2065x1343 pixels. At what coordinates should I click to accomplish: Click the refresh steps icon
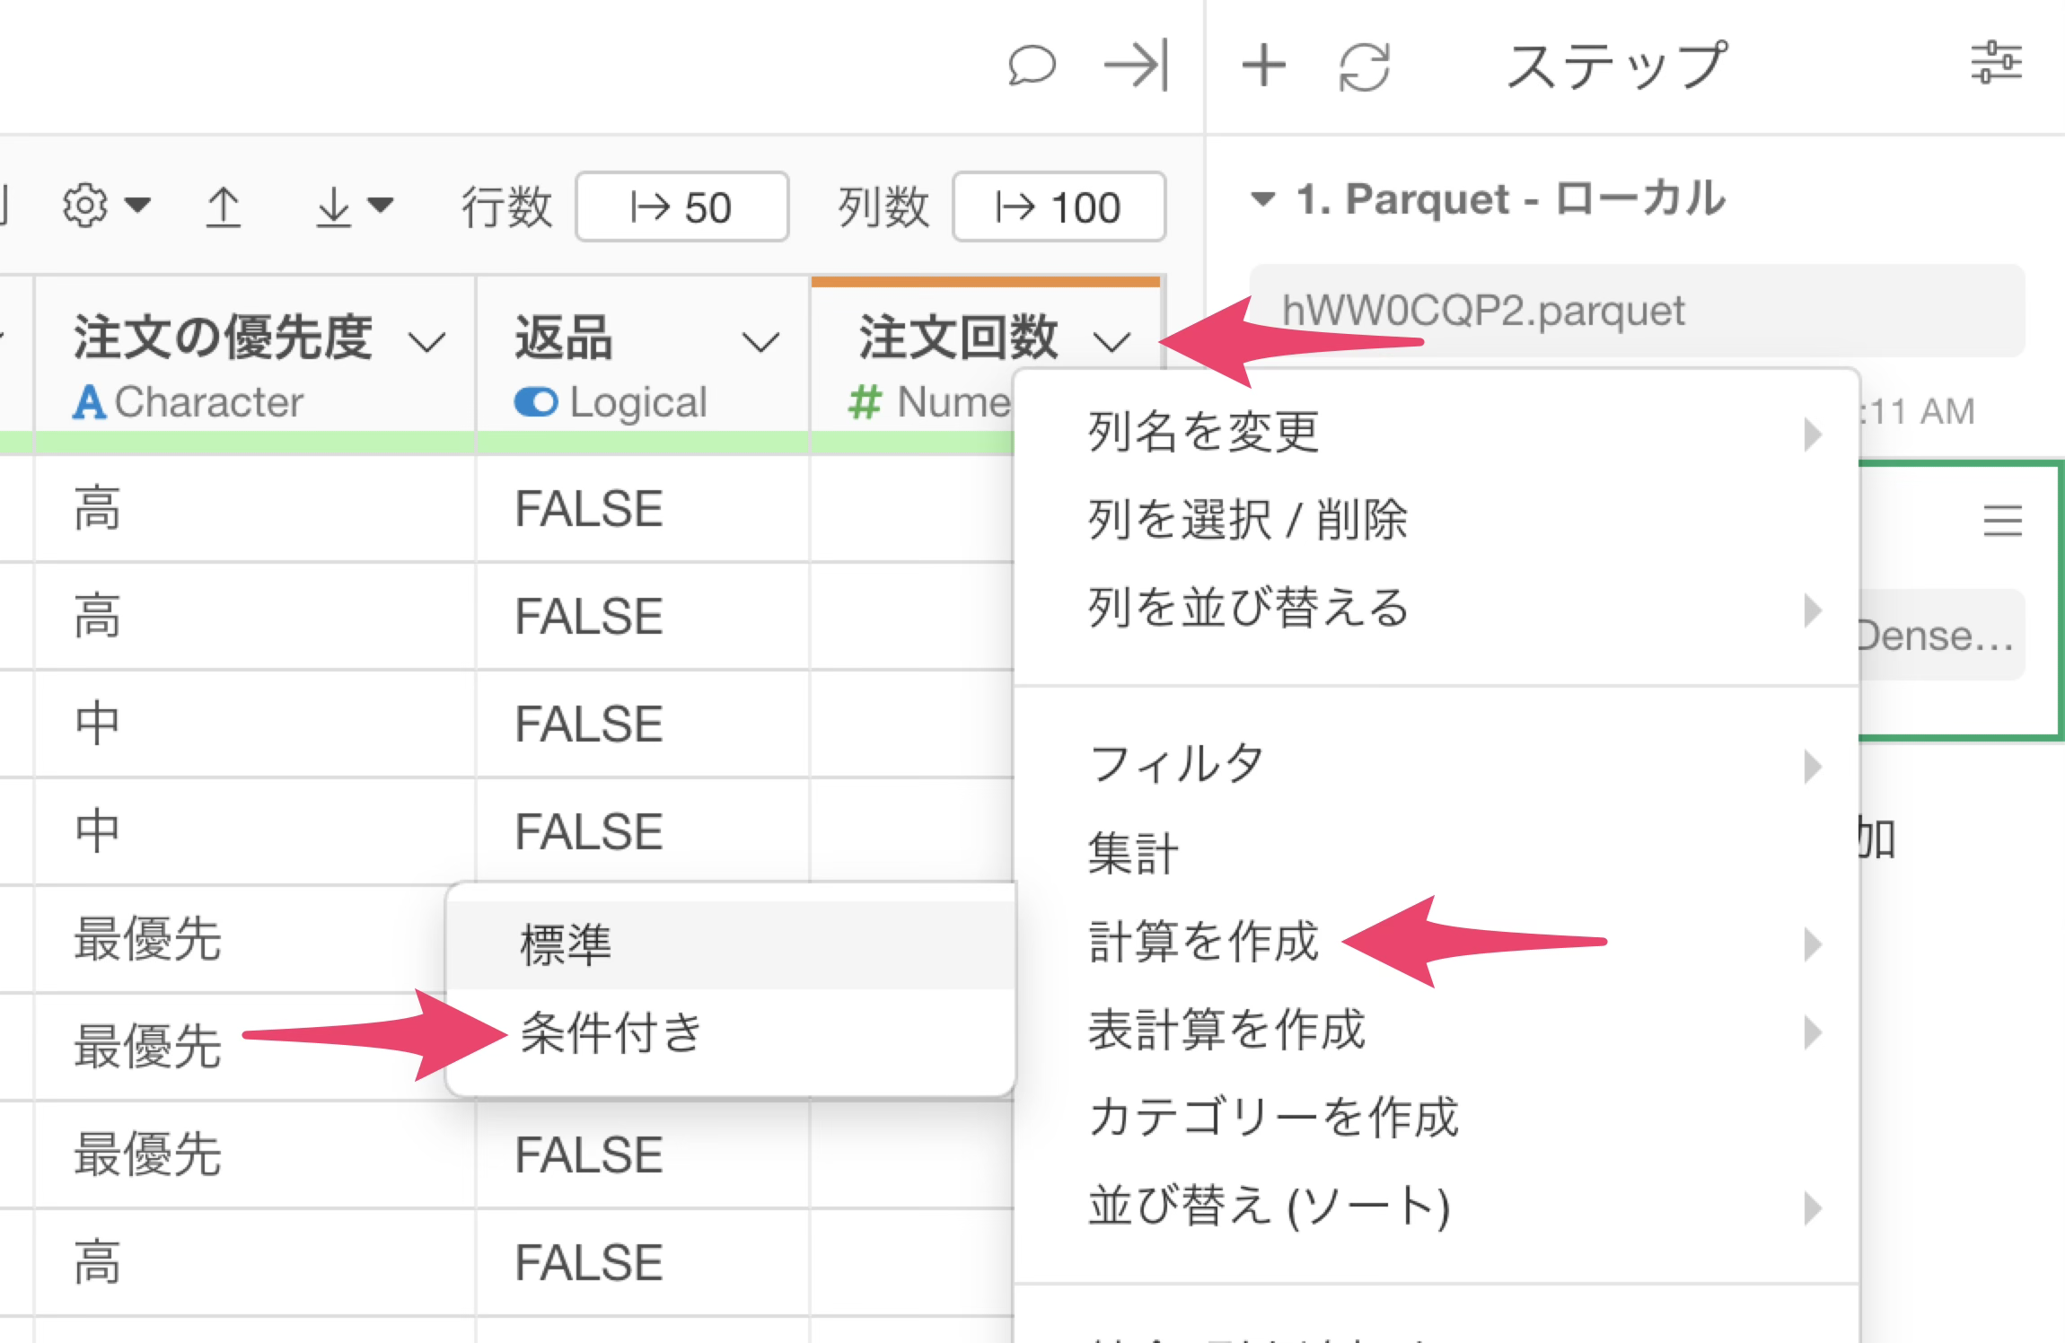point(1364,67)
